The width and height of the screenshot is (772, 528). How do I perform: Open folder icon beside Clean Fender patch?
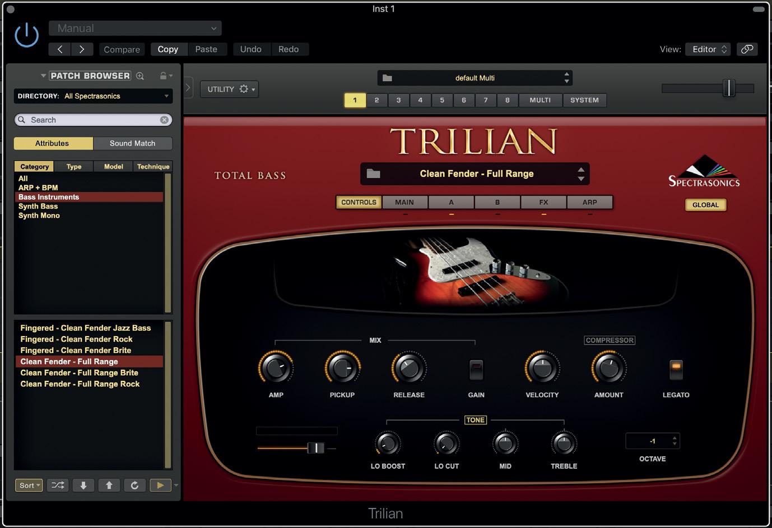(374, 173)
